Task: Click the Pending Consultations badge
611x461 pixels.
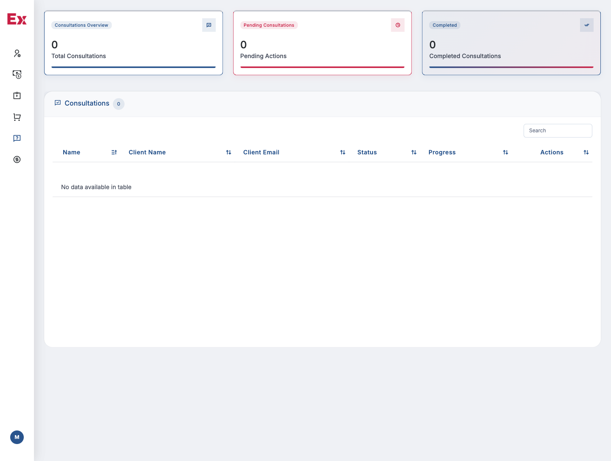Action: (x=269, y=25)
